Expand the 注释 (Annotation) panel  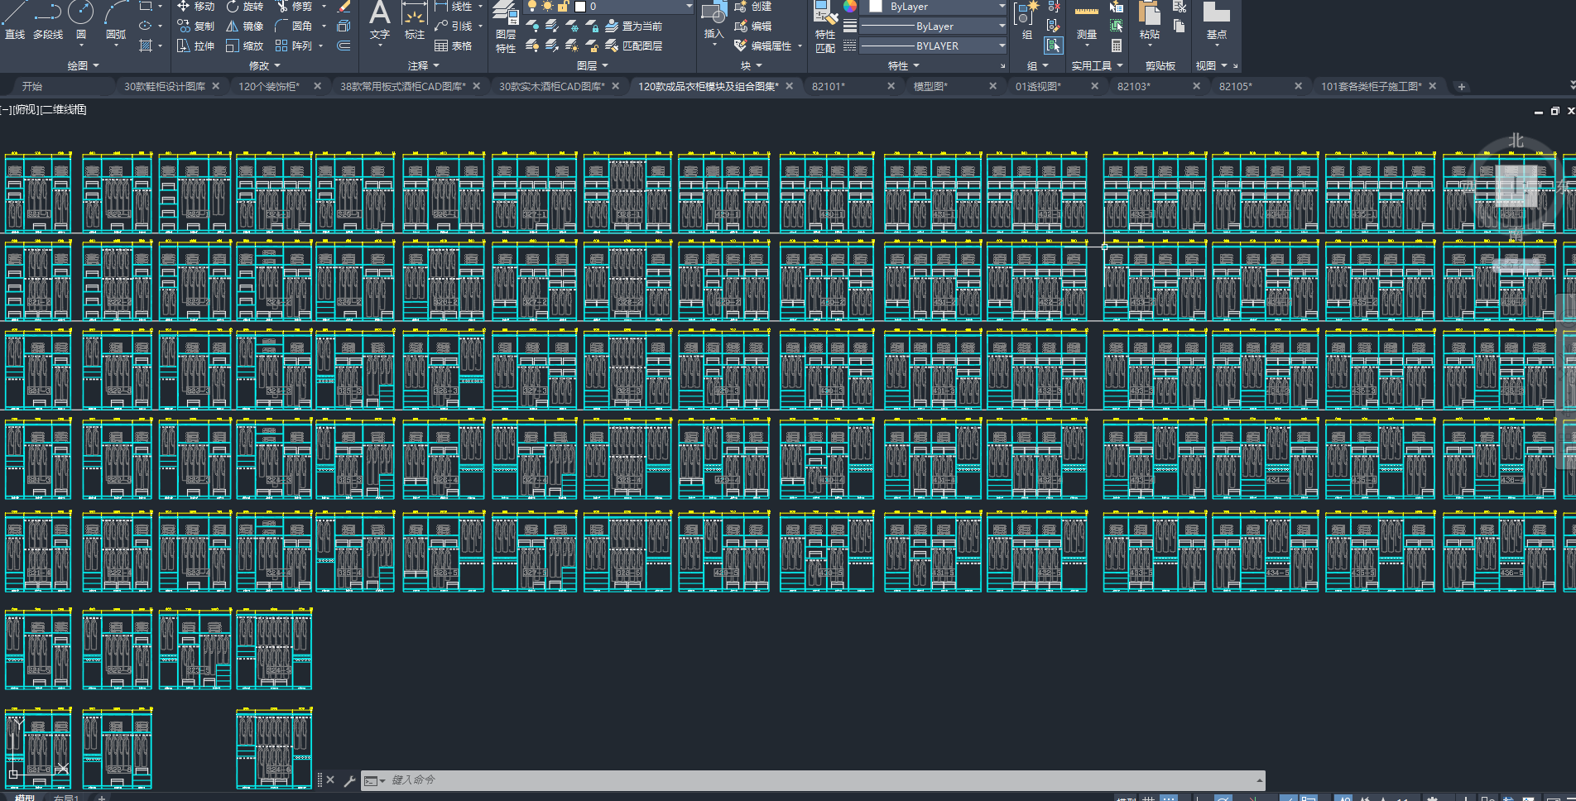point(424,66)
